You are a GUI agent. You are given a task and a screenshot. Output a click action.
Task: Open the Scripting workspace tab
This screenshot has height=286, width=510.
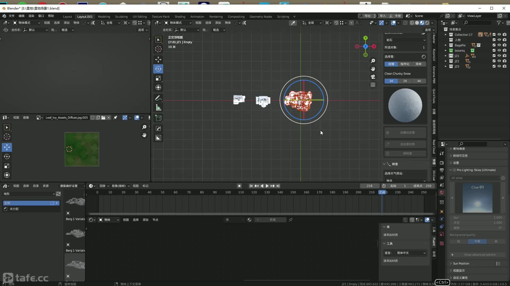pos(283,16)
